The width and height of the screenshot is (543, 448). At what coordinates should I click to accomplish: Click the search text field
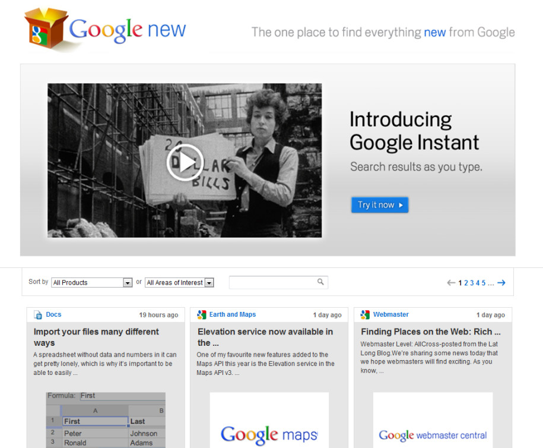click(278, 282)
